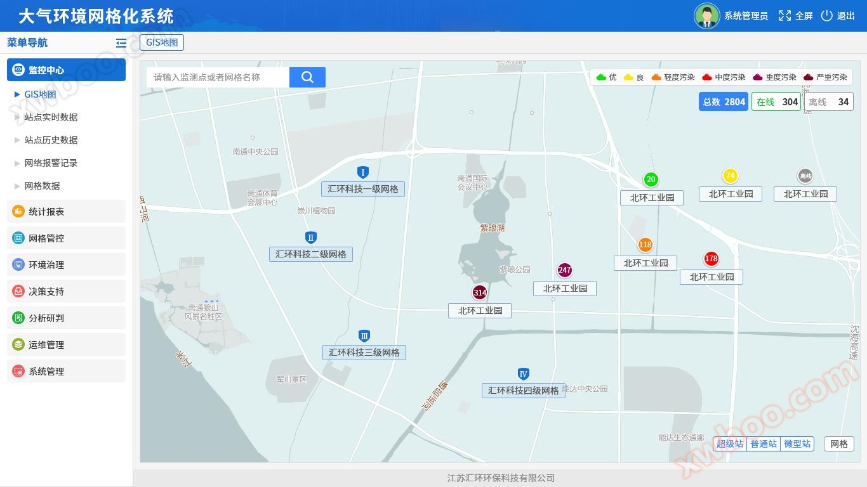This screenshot has width=867, height=487.
Task: Expand the 系统管理 menu section
Action: pyautogui.click(x=66, y=372)
